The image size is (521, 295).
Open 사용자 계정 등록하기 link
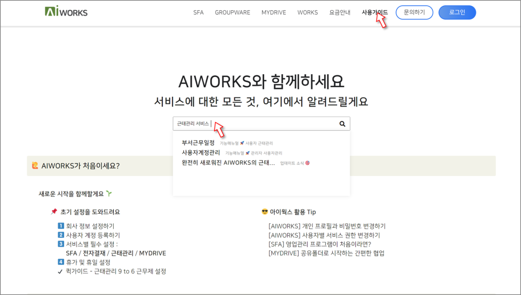point(93,235)
